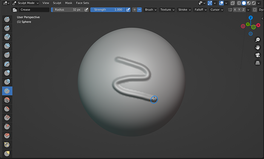The width and height of the screenshot is (264, 159).
Task: Select the Multi-plane Scrape brush tool
Action: click(7, 136)
